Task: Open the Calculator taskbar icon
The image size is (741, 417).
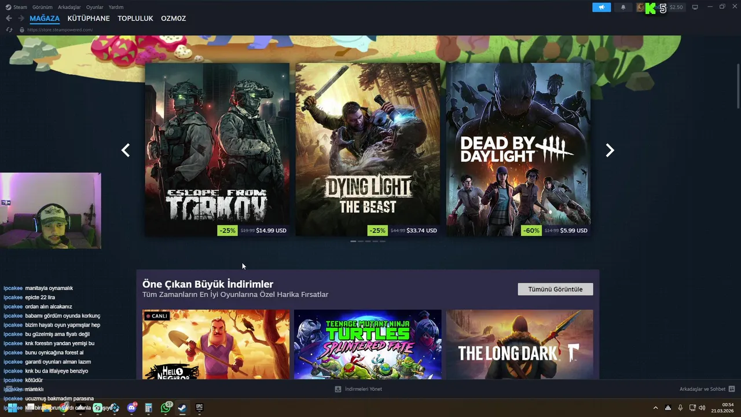Action: [x=149, y=408]
